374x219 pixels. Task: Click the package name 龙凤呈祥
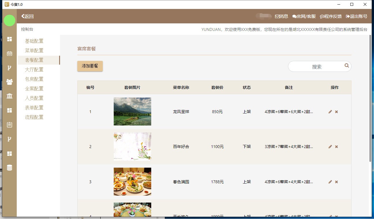(x=181, y=112)
